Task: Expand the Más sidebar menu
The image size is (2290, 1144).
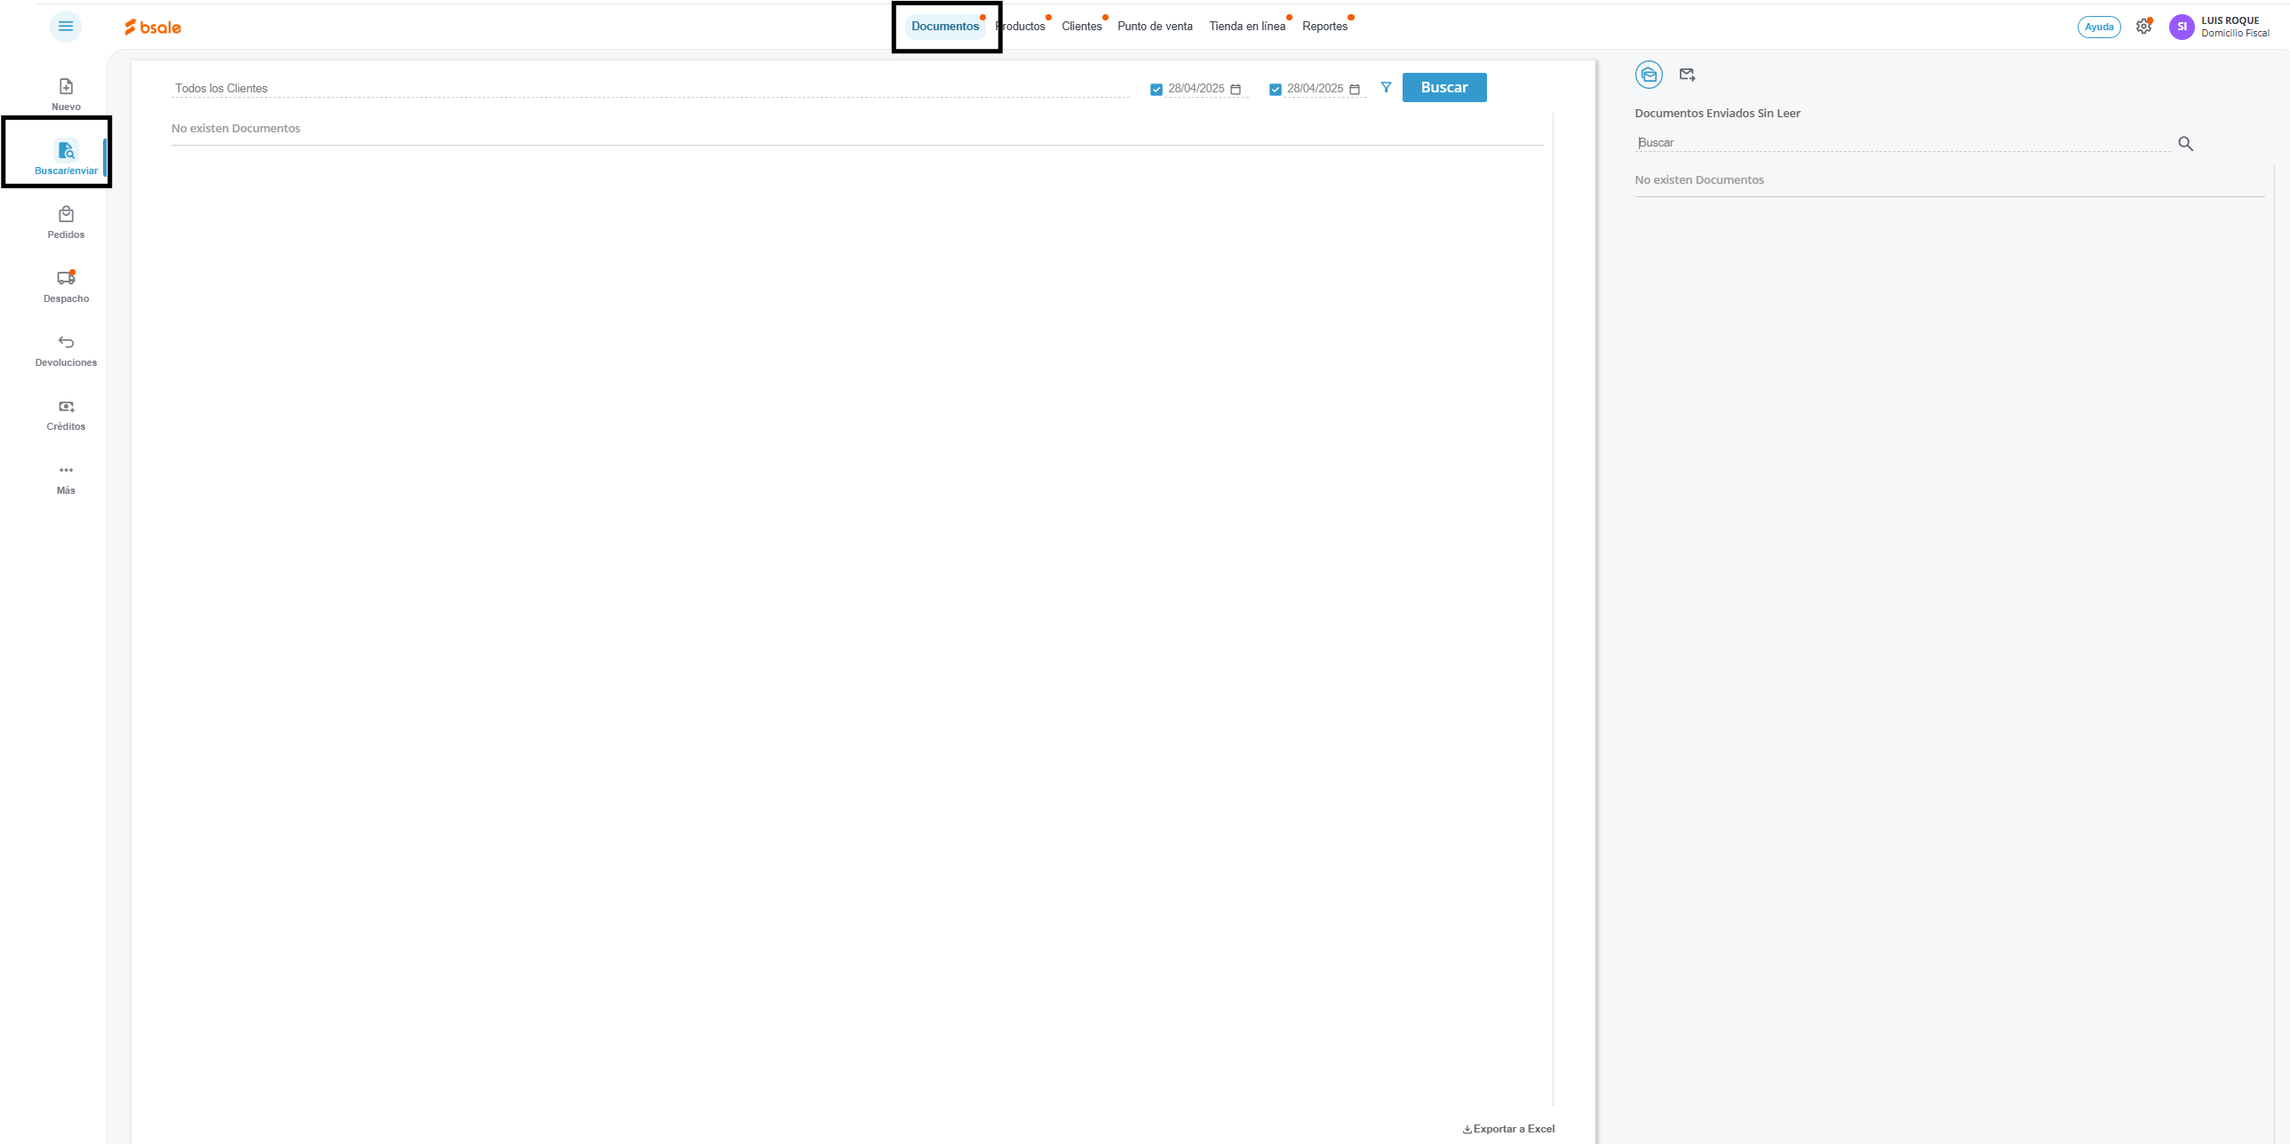Action: [x=66, y=478]
